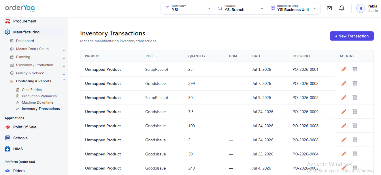Select Inventory Transactions menu item
381x175 pixels.
(41, 109)
